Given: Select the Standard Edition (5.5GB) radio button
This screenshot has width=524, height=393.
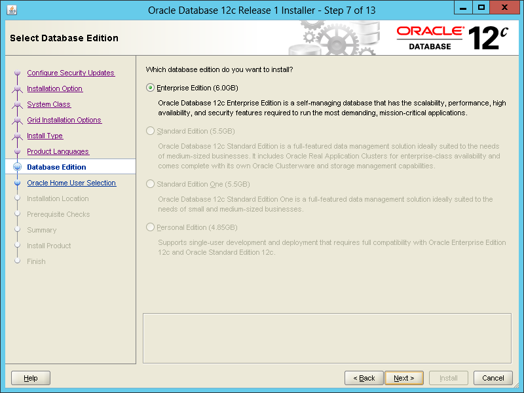Looking at the screenshot, I should [x=151, y=131].
